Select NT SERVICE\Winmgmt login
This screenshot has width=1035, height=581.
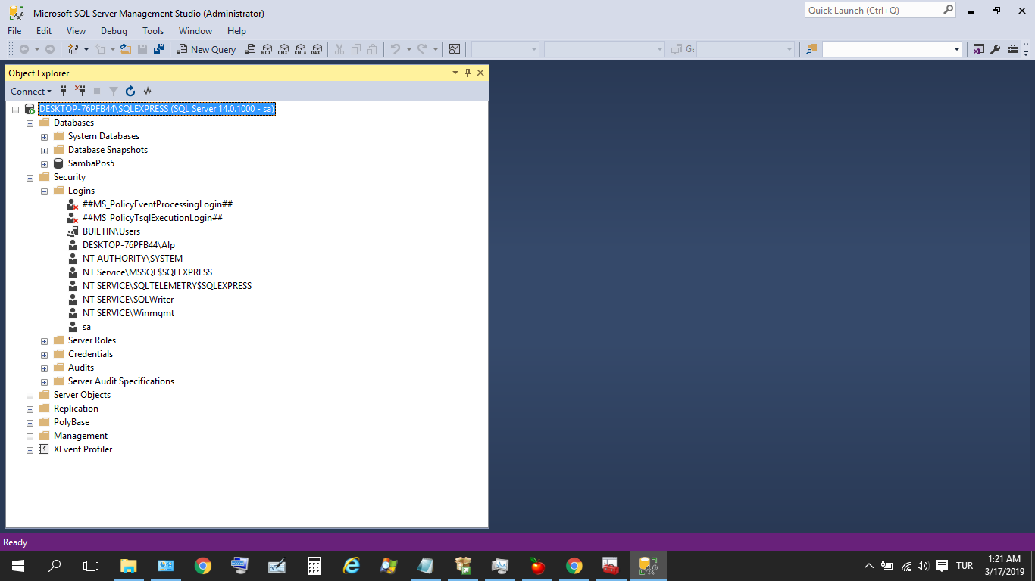click(129, 313)
